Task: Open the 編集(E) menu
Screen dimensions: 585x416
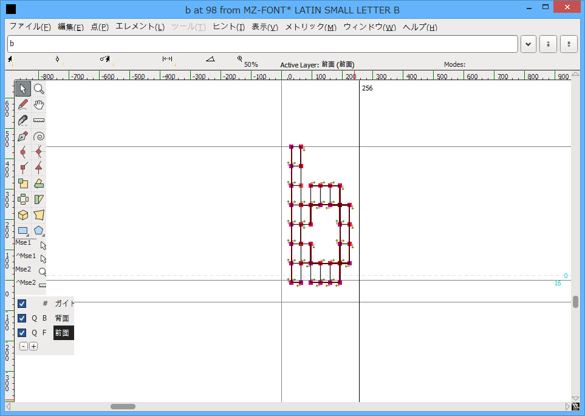Action: [x=70, y=27]
